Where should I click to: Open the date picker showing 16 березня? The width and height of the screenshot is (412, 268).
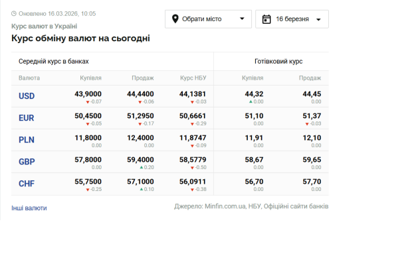292,19
